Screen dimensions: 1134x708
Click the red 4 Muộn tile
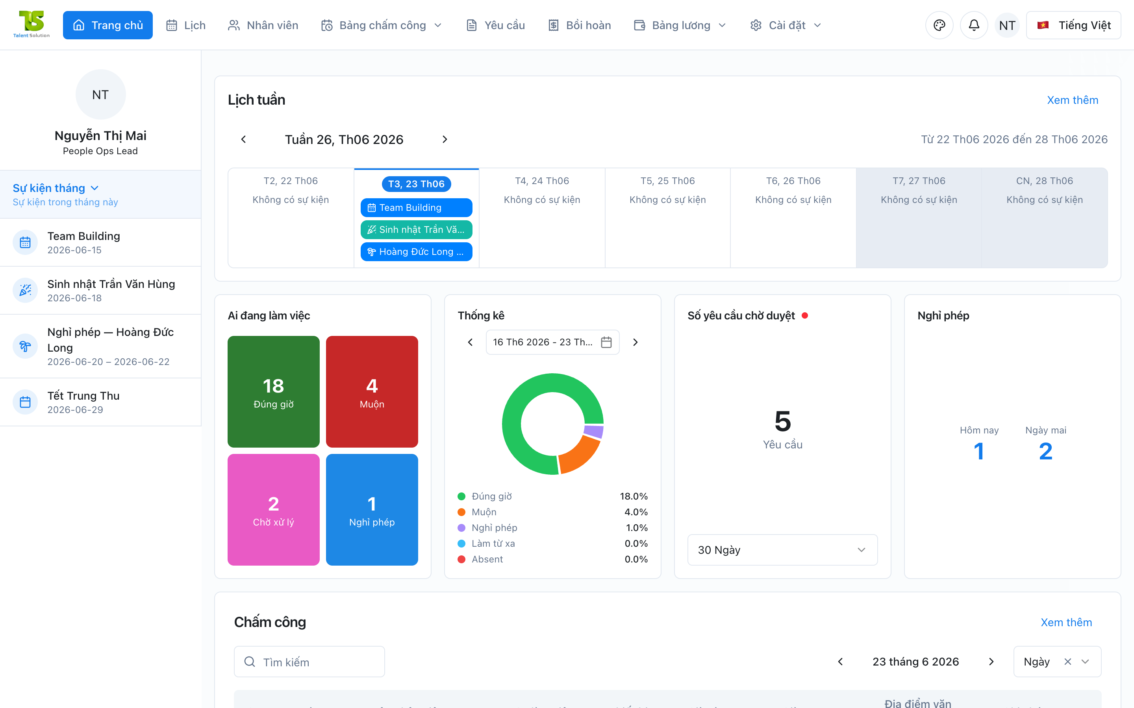pos(372,391)
